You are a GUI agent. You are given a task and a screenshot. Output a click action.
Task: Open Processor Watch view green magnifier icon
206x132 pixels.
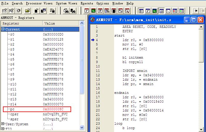(x=93, y=11)
